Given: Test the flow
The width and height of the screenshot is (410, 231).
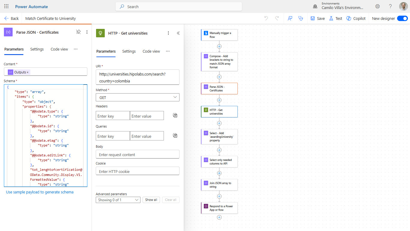Looking at the screenshot, I should (336, 18).
